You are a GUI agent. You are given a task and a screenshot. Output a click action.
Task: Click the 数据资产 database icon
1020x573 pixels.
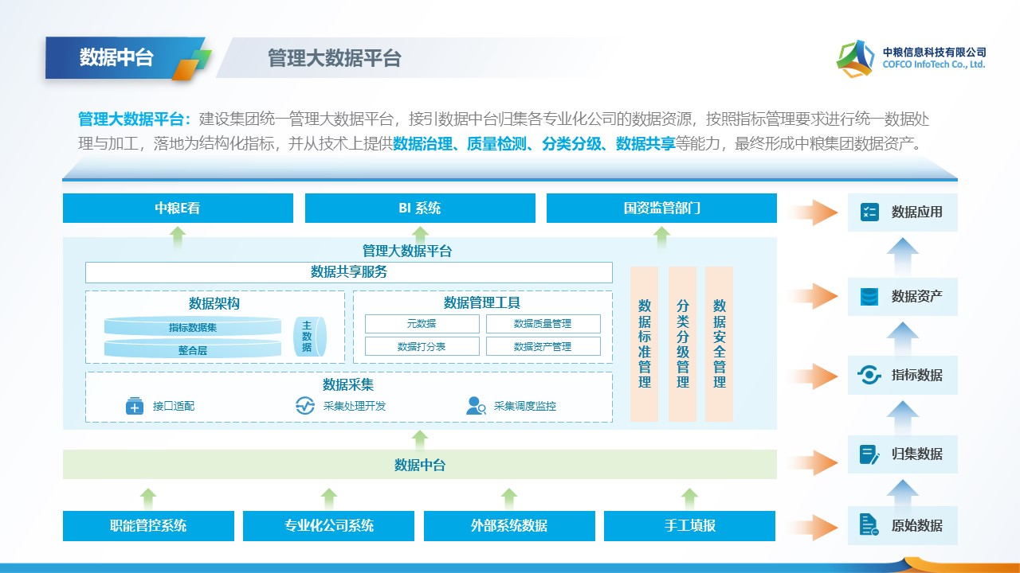[x=869, y=297]
